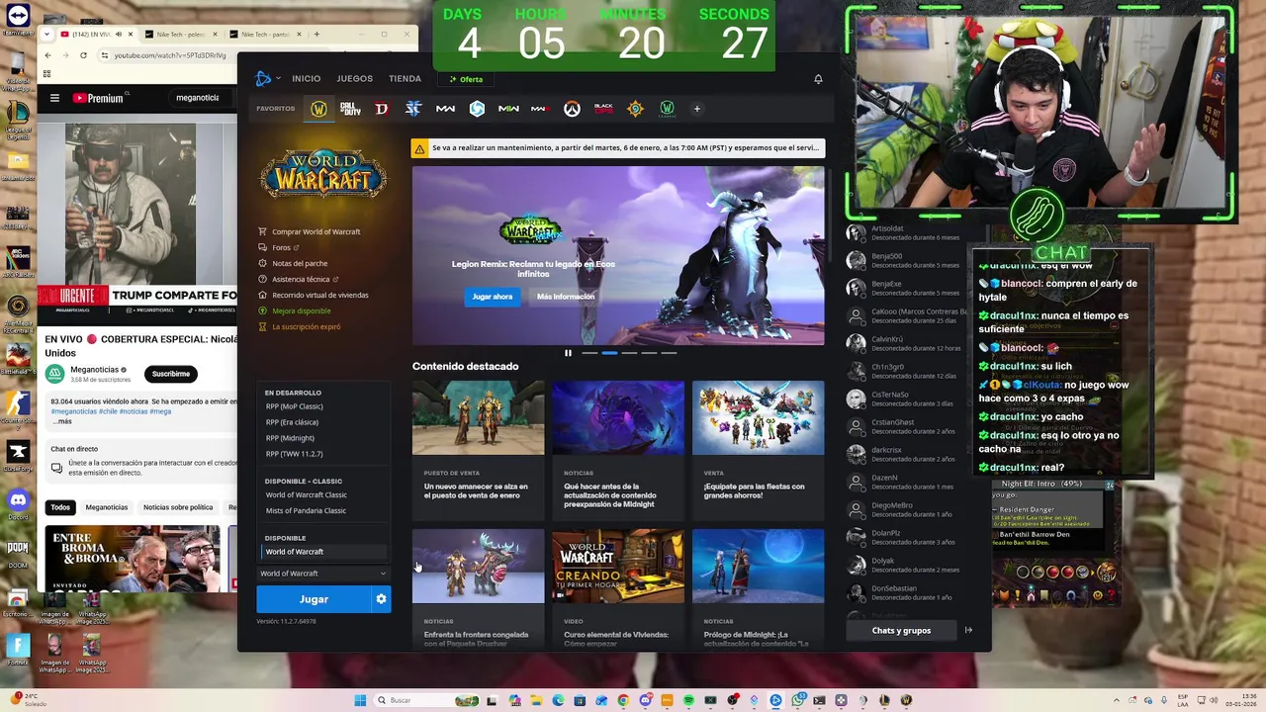Open game settings gear next to Jugar

pyautogui.click(x=381, y=599)
